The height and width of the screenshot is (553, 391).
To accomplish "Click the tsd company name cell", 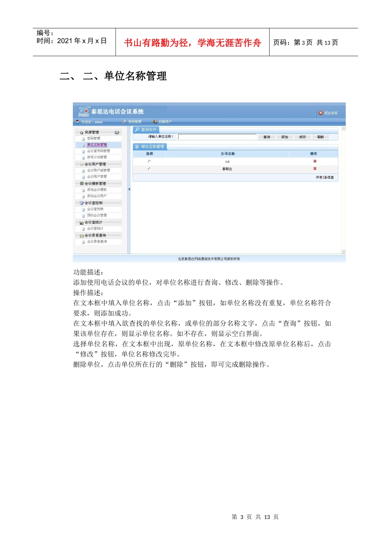I will coord(227,162).
